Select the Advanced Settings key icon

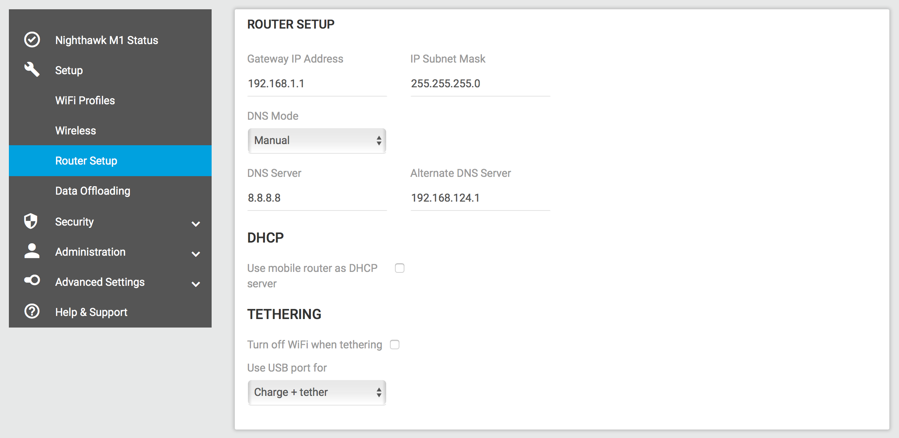(x=31, y=281)
